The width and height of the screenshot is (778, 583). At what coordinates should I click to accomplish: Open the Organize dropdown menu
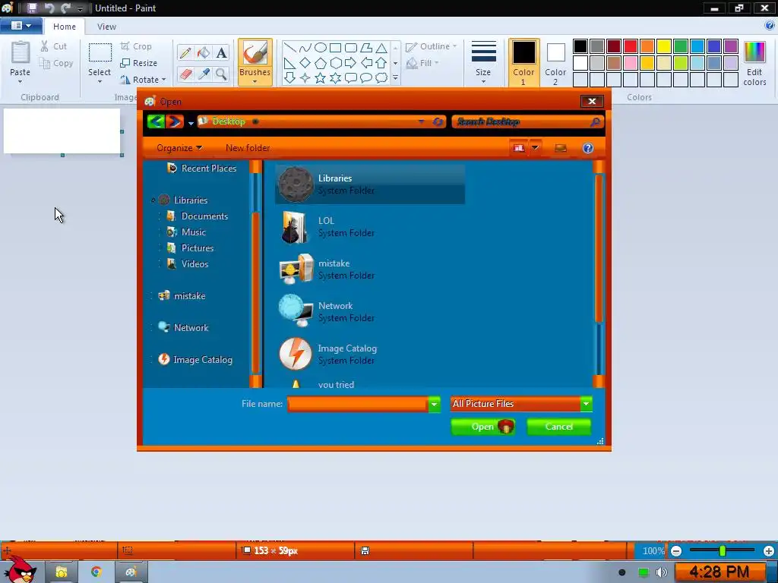pyautogui.click(x=179, y=148)
